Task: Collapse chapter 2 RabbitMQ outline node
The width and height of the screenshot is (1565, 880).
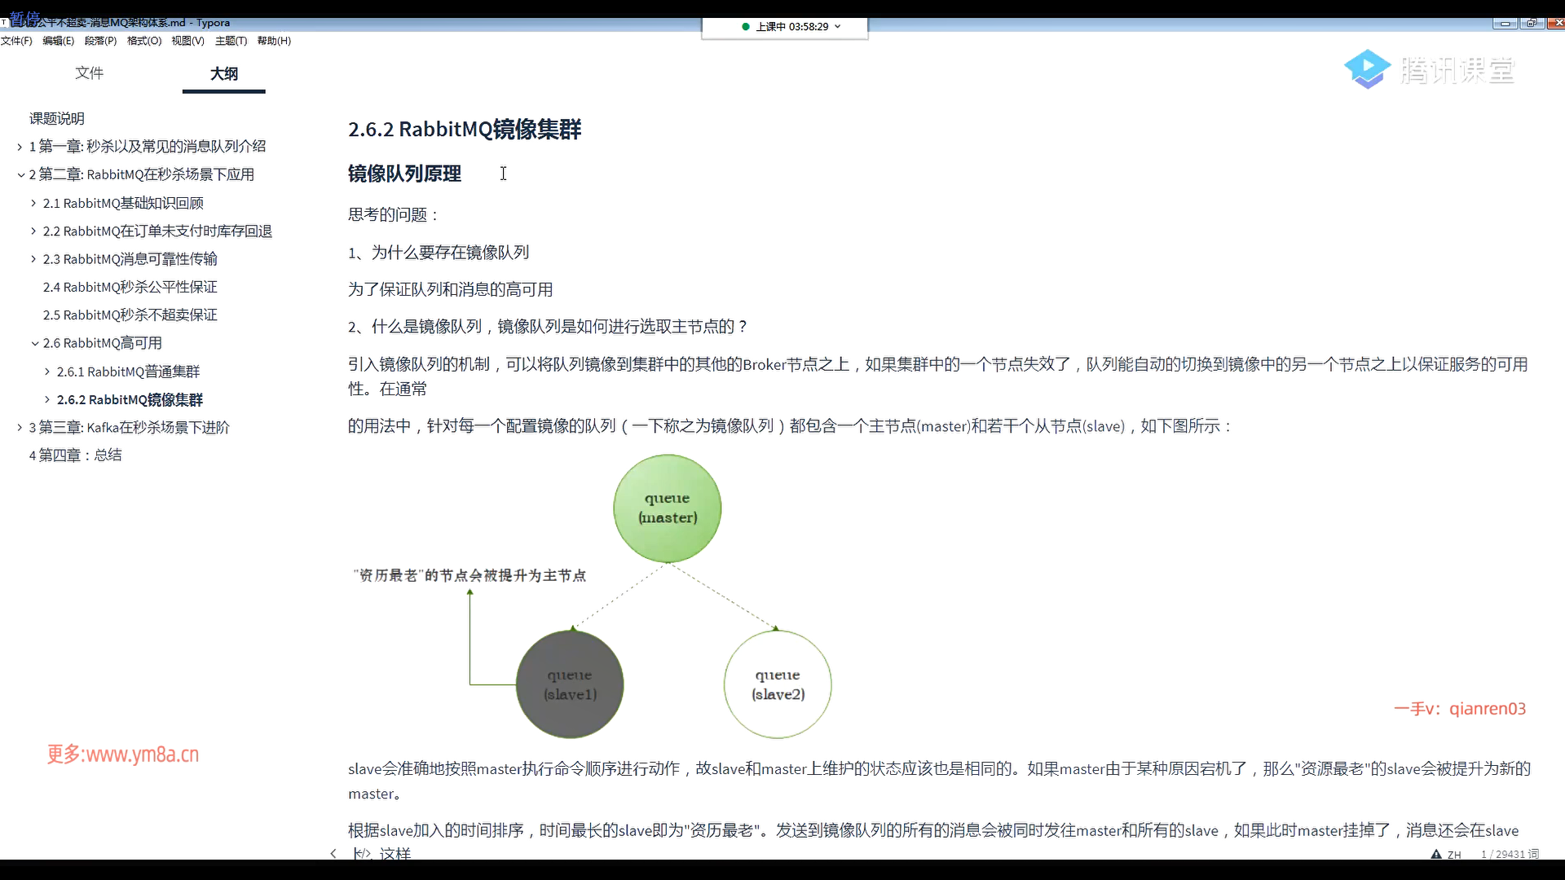Action: pyautogui.click(x=20, y=174)
